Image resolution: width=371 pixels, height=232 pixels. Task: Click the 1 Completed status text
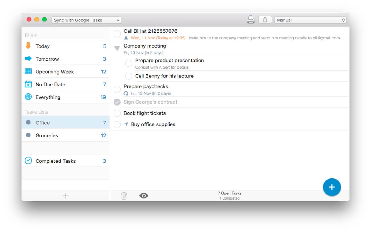point(230,198)
